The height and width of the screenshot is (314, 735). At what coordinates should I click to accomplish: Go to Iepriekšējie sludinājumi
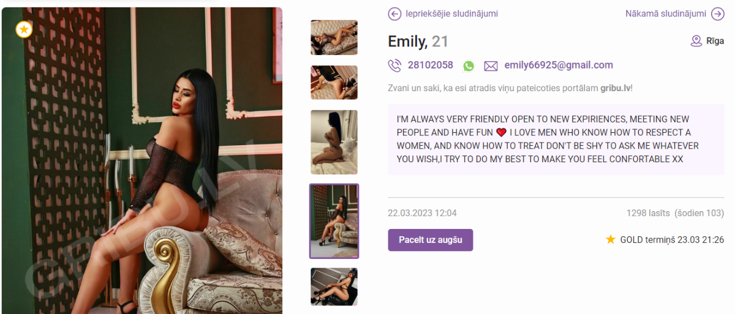(x=451, y=13)
